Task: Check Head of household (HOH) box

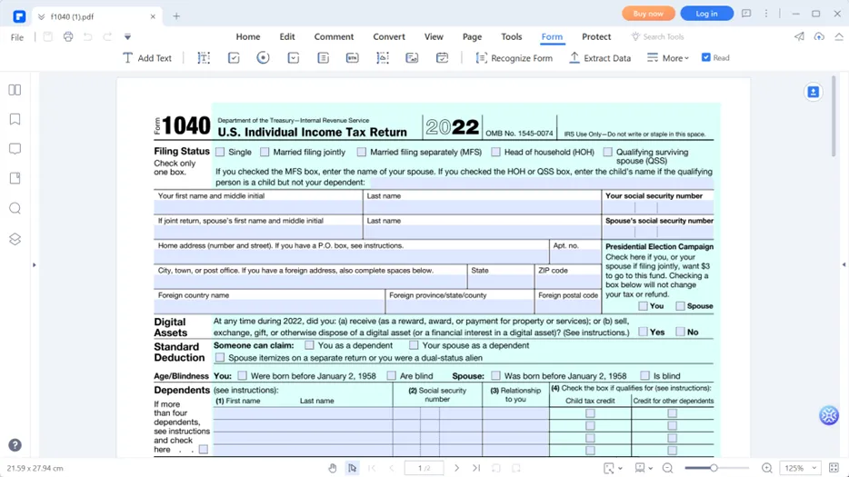Action: [x=495, y=152]
